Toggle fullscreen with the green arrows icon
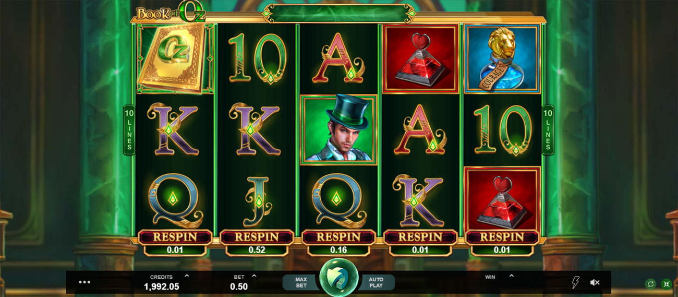 [666, 284]
